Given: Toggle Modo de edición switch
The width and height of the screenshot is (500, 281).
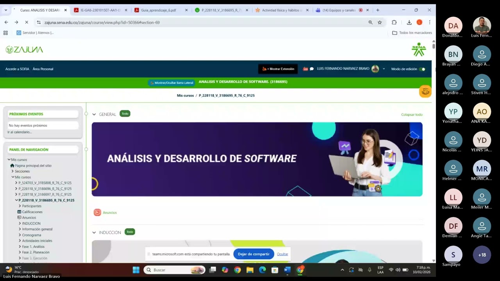Looking at the screenshot, I should (x=422, y=69).
